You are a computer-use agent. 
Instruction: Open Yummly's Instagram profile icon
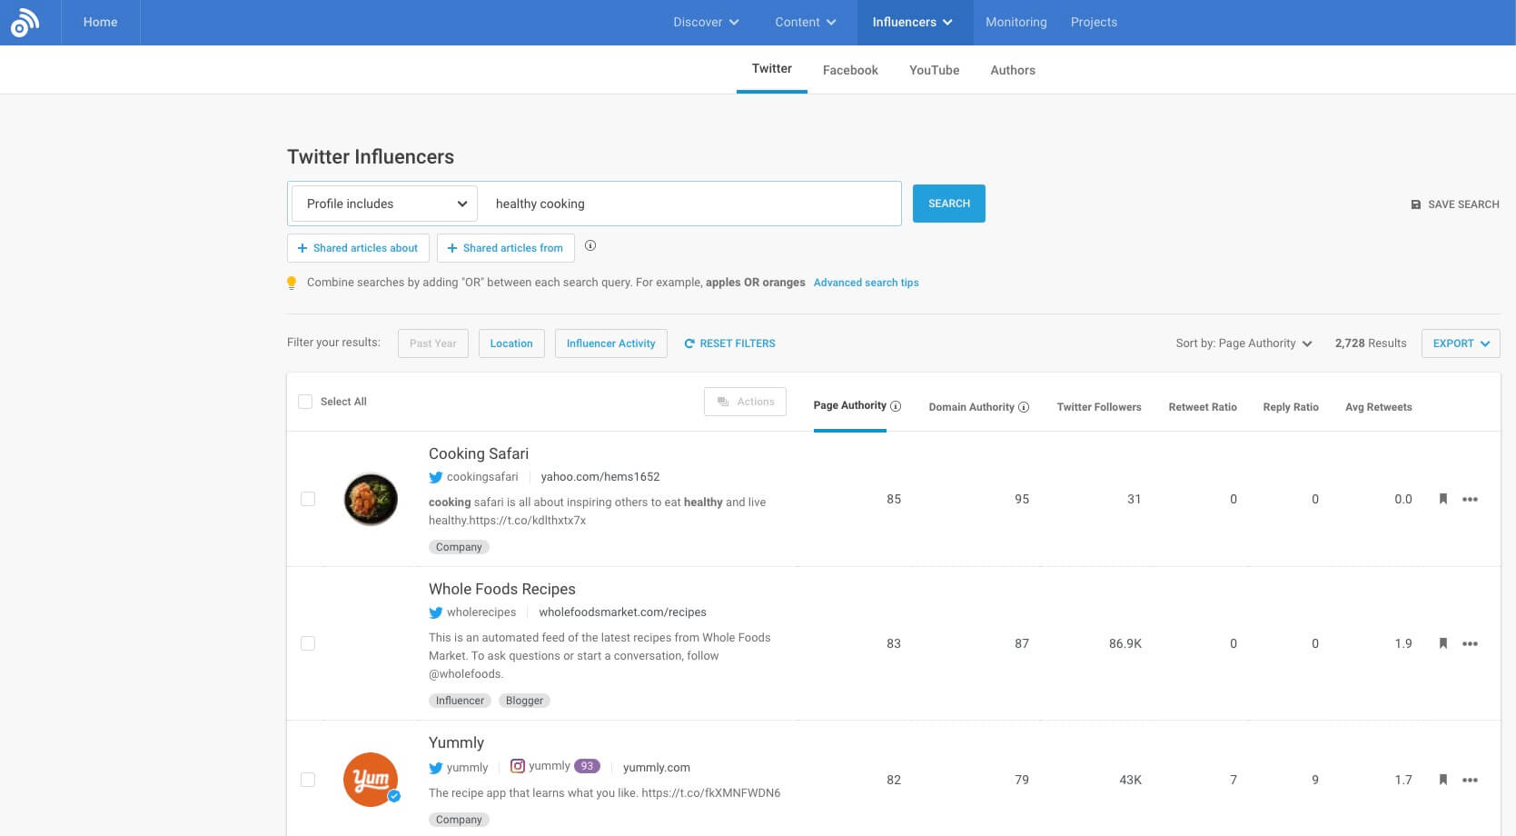tap(518, 766)
